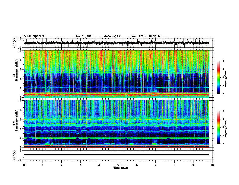Viewport: 239px width, 185px height.
Task: Click the -6 value on ch.2 color bar
Action: pos(222,135)
